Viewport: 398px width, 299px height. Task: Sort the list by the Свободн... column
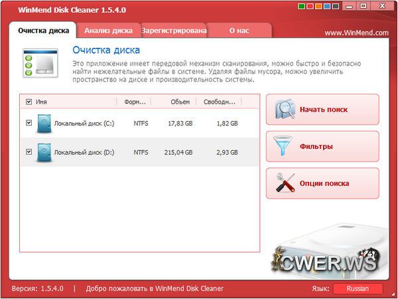pyautogui.click(x=220, y=102)
